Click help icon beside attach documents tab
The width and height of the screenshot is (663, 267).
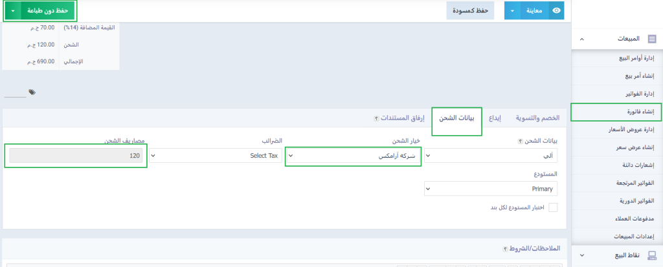(376, 118)
